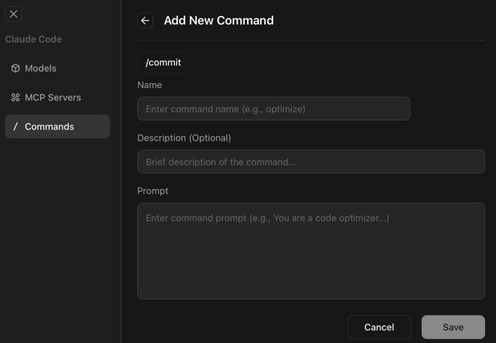Screen dimensions: 496x343
Task: Click the Claude Code heading
Action: point(34,39)
